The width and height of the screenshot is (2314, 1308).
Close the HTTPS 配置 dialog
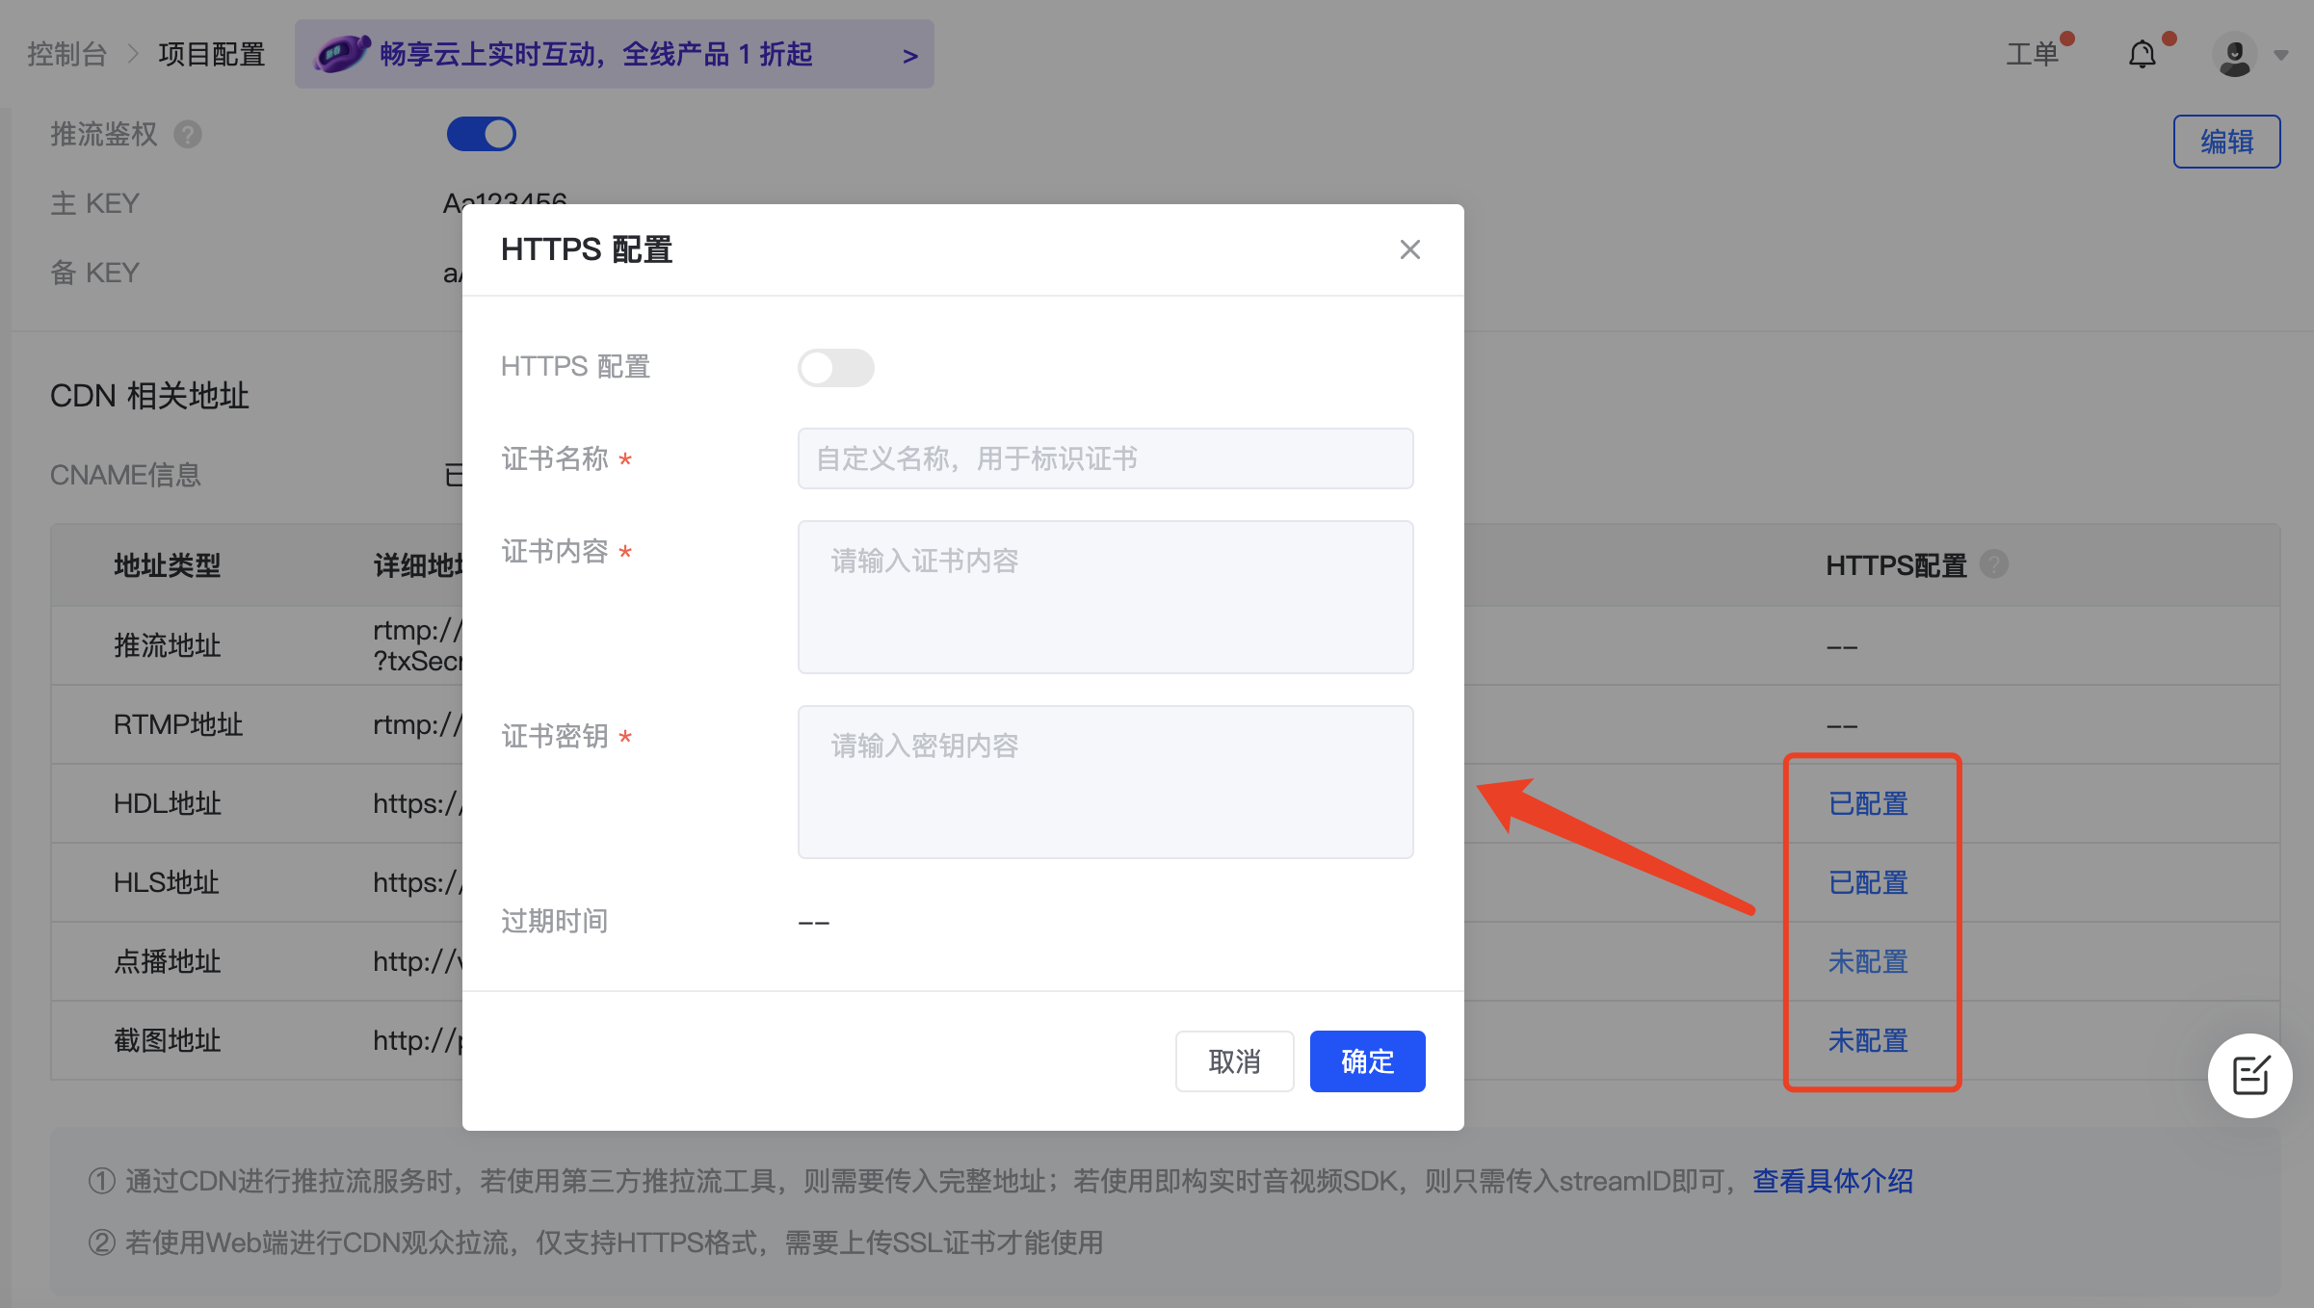click(1409, 249)
